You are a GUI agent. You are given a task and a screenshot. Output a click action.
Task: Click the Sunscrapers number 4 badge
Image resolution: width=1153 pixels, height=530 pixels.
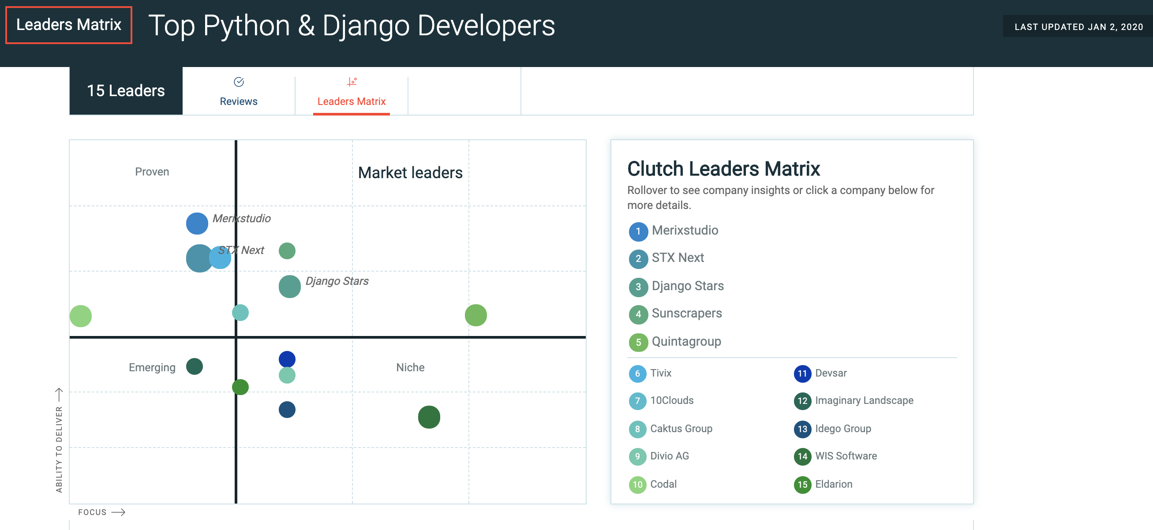point(638,314)
